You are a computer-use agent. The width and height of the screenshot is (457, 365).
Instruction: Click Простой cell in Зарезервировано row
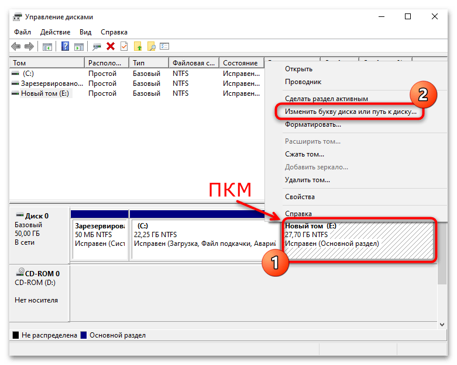(x=102, y=84)
